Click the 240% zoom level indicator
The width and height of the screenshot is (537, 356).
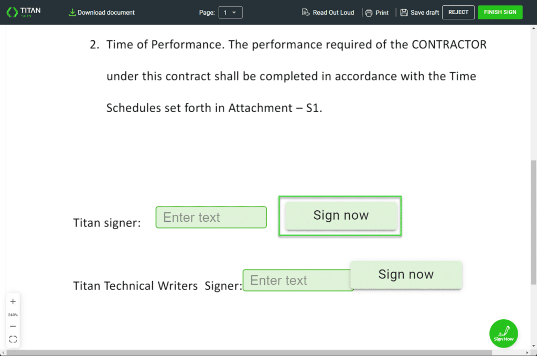(x=13, y=315)
